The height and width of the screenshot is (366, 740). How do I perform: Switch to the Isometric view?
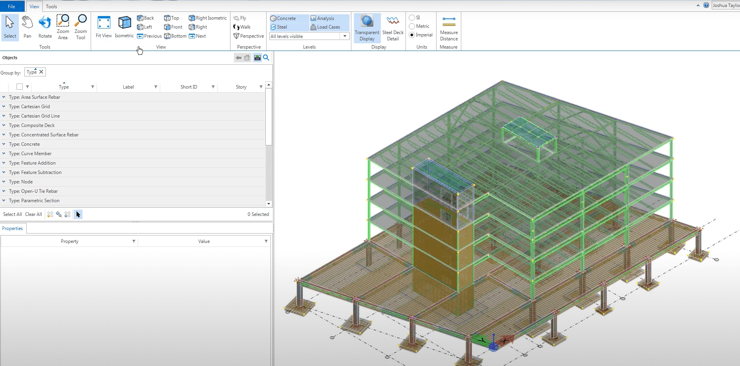124,27
